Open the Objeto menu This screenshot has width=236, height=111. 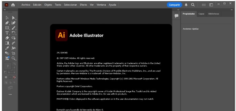click(x=48, y=5)
